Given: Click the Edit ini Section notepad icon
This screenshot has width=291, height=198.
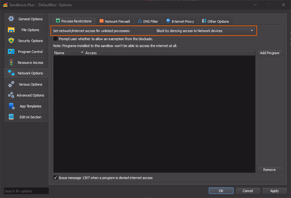Looking at the screenshot, I should tap(11, 117).
